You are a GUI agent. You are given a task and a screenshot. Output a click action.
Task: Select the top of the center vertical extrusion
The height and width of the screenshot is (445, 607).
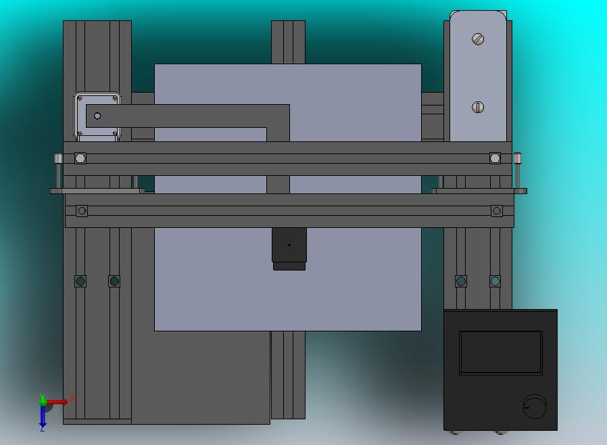tap(288, 42)
